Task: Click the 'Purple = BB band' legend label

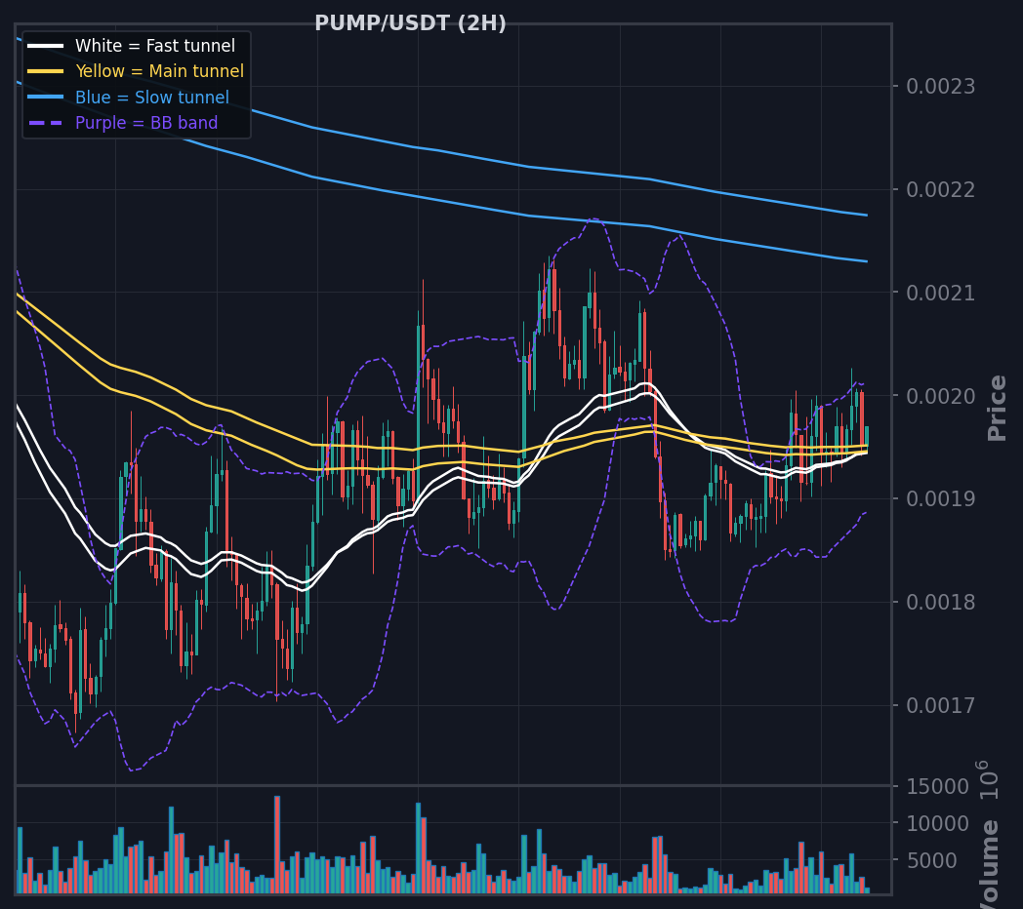Action: [146, 123]
